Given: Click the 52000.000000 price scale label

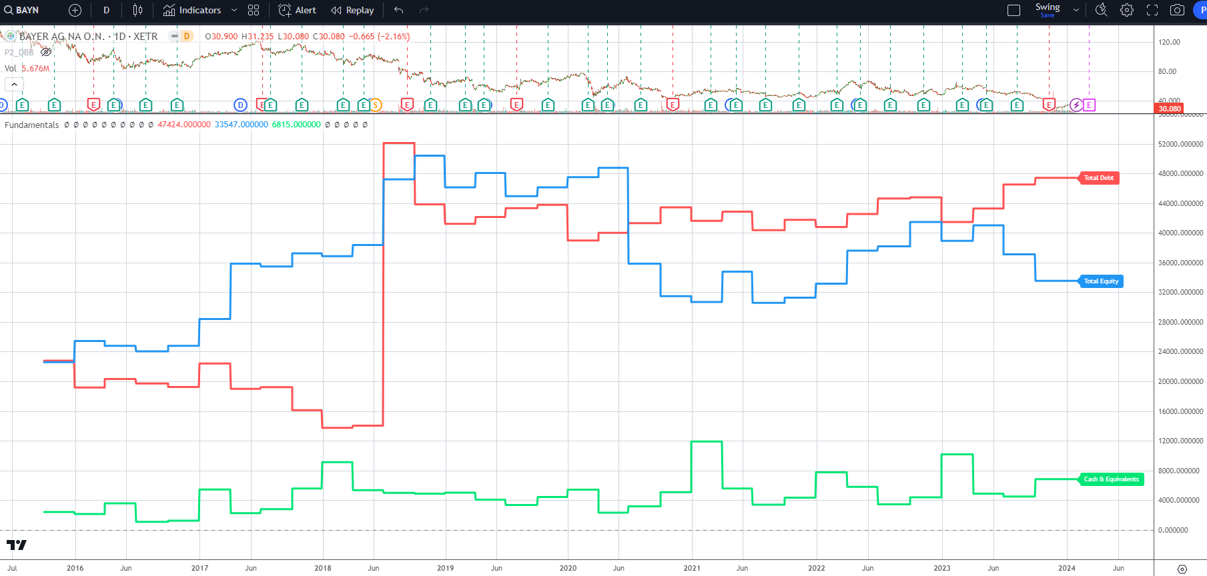Looking at the screenshot, I should pyautogui.click(x=1181, y=144).
